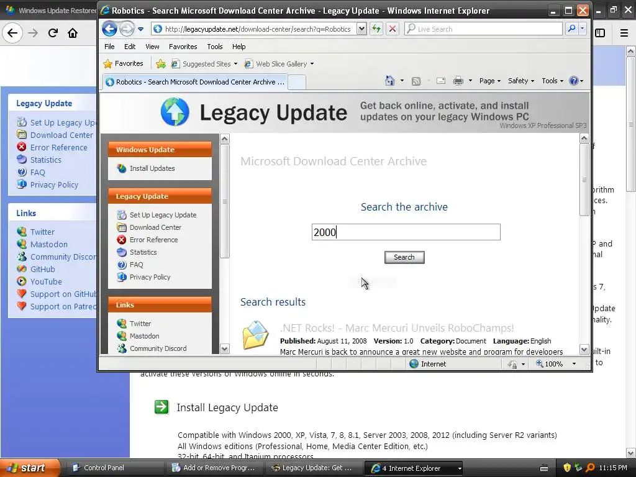
Task: Click the IE address bar URL
Action: point(258,29)
